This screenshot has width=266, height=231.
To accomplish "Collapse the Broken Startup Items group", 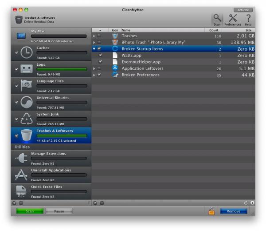I will [94, 49].
